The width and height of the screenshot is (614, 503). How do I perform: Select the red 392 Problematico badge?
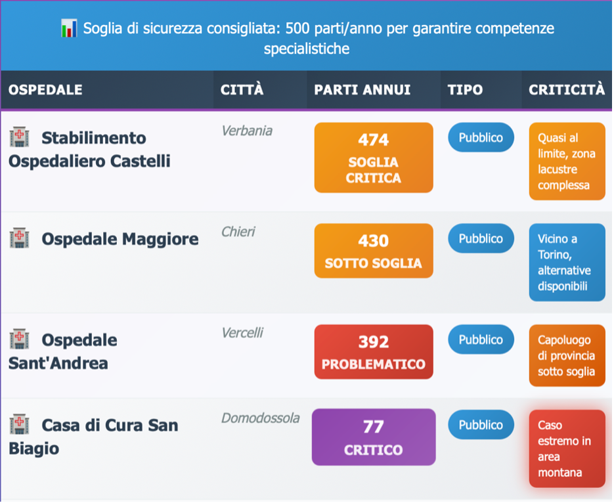click(x=373, y=352)
